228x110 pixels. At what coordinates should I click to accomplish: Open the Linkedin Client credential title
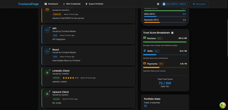[61, 71]
